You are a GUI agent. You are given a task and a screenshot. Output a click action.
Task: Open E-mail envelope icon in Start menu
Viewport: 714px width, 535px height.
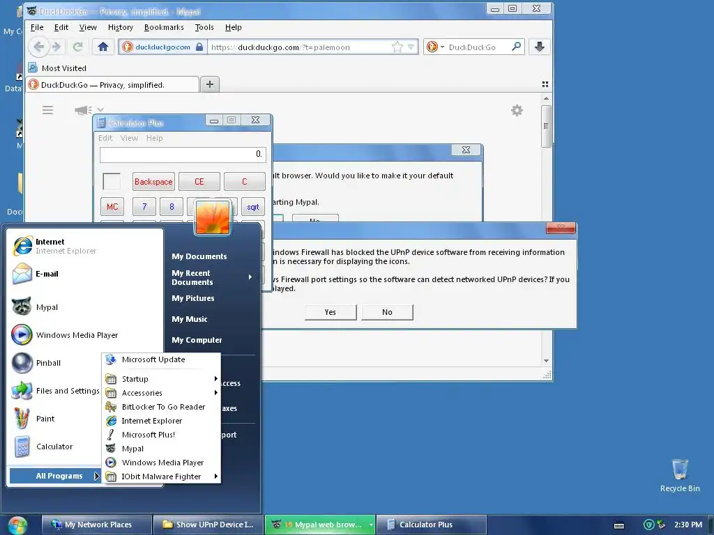pyautogui.click(x=22, y=274)
